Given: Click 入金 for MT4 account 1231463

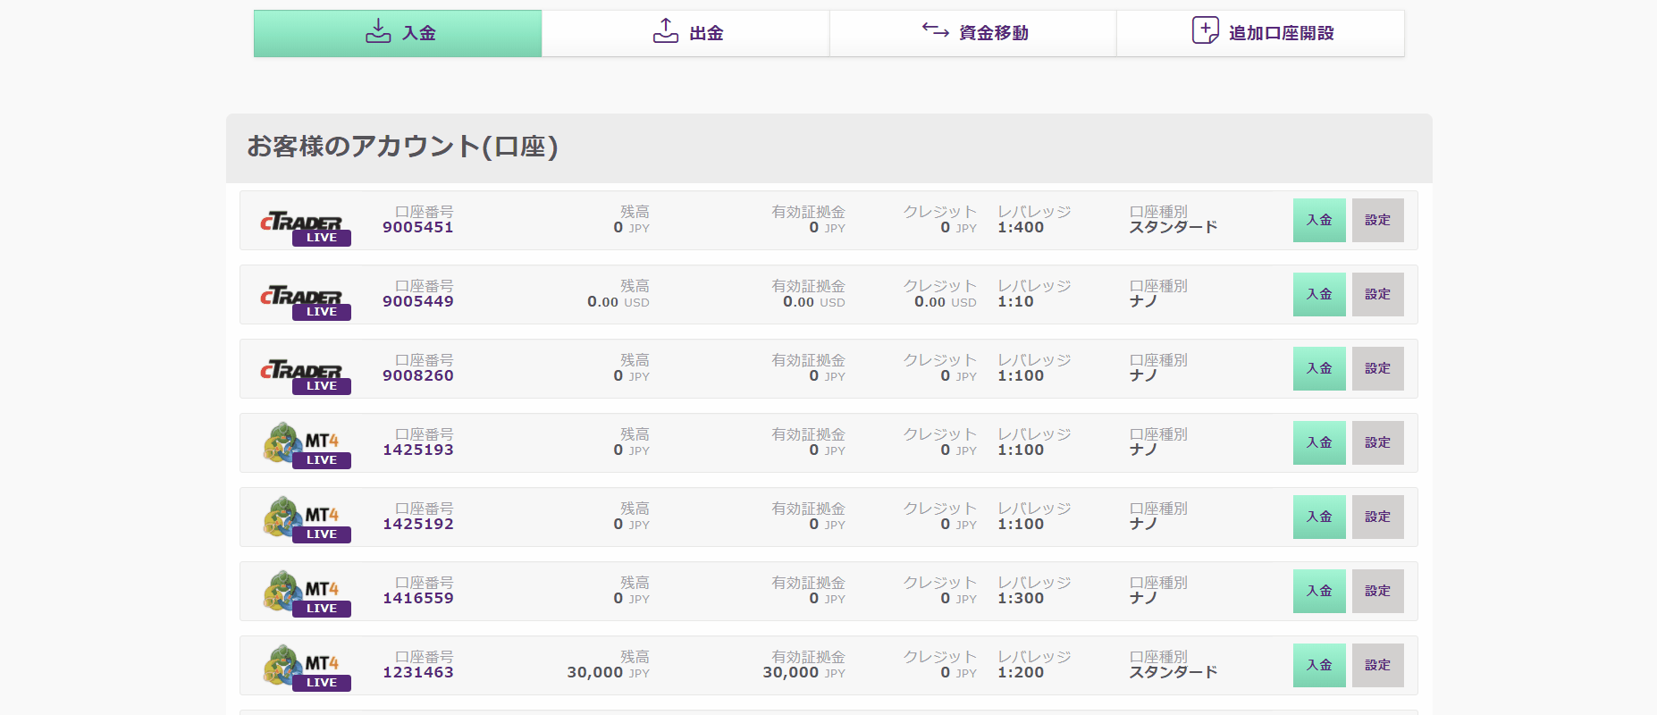Looking at the screenshot, I should click(x=1319, y=665).
